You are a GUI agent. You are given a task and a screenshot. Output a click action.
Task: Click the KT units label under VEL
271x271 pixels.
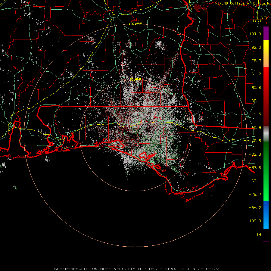tap(257, 21)
